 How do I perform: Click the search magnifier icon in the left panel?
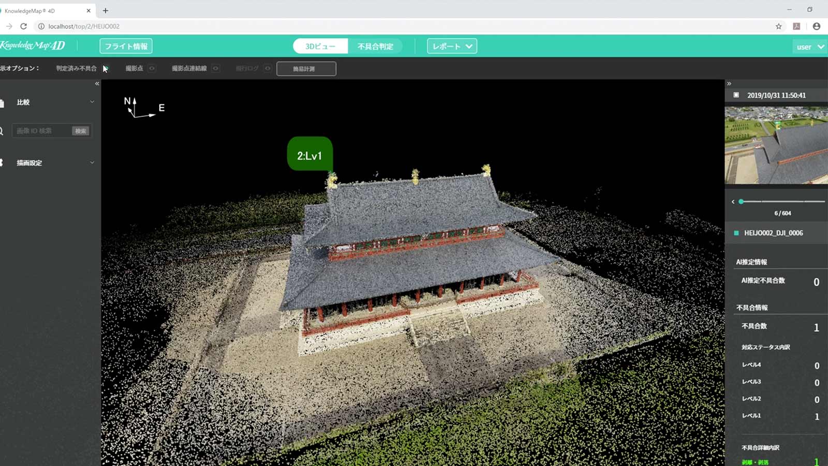(x=2, y=131)
